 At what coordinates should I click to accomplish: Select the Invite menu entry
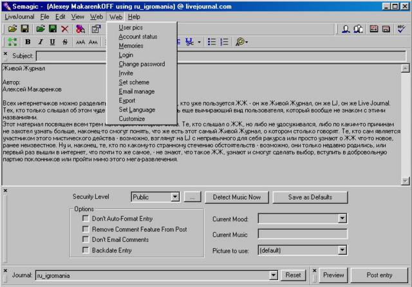[x=142, y=73]
